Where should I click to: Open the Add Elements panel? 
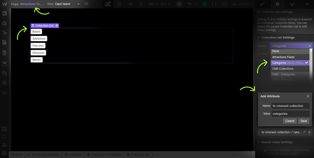(4, 13)
